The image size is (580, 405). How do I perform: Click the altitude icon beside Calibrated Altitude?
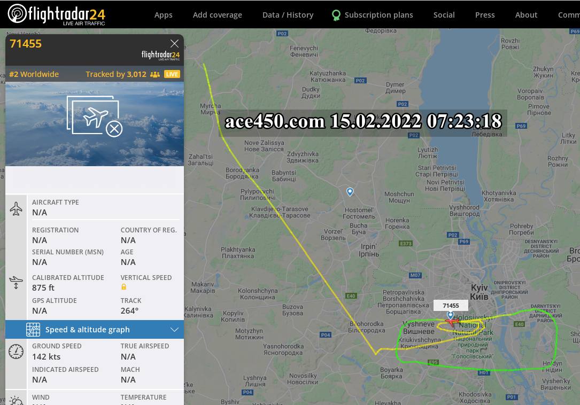[16, 283]
